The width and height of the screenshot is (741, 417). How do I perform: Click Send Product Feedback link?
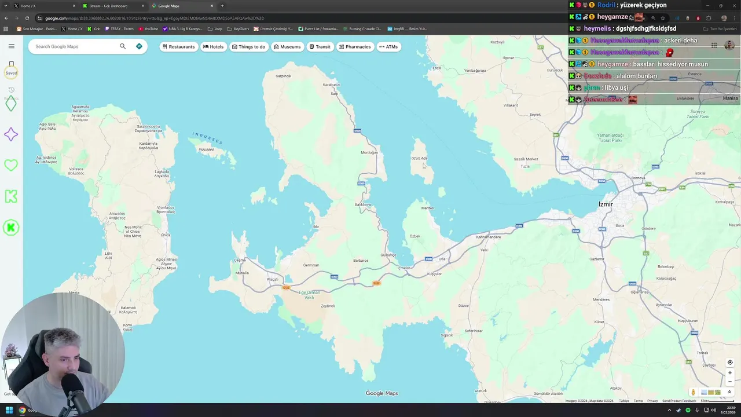679,401
